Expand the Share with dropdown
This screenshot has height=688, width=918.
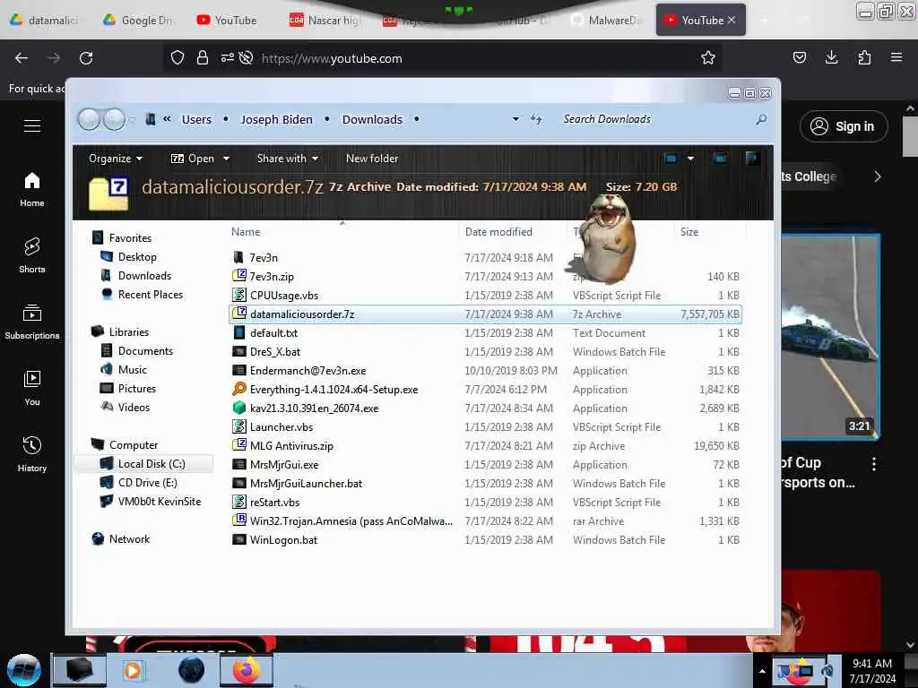[x=288, y=159]
